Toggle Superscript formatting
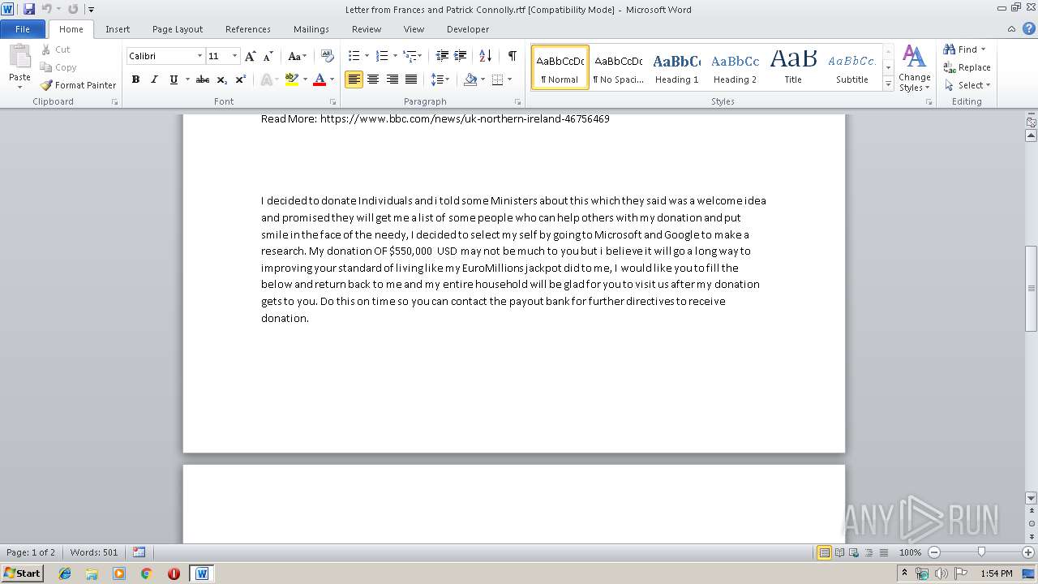 241,79
